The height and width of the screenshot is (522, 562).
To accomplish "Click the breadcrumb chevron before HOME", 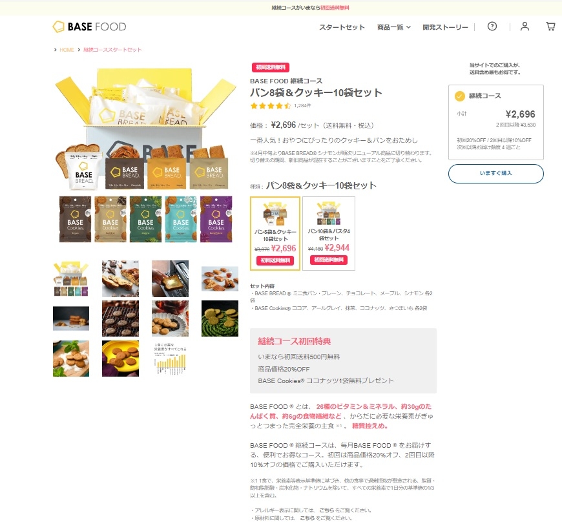I will click(55, 50).
